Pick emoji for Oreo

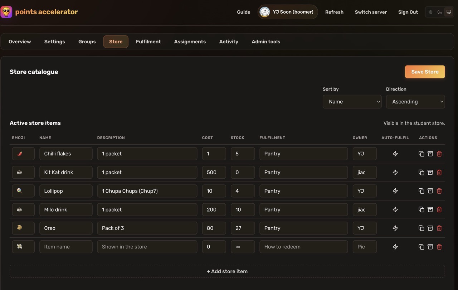pos(23,228)
